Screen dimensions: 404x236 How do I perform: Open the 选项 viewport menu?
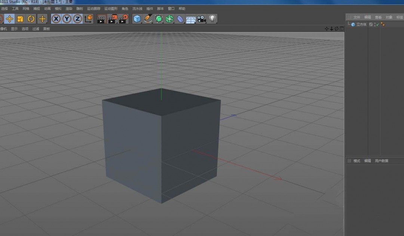(x=25, y=28)
